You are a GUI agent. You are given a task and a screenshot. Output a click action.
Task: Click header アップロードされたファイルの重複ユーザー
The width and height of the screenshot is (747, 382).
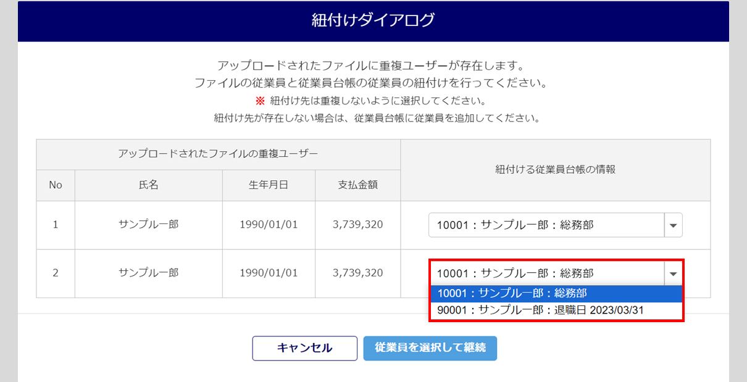(x=219, y=153)
